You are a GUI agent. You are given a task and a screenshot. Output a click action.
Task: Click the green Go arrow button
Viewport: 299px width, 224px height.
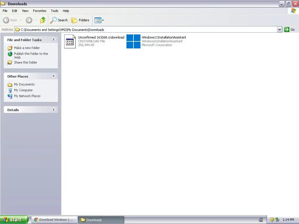pos(287,29)
